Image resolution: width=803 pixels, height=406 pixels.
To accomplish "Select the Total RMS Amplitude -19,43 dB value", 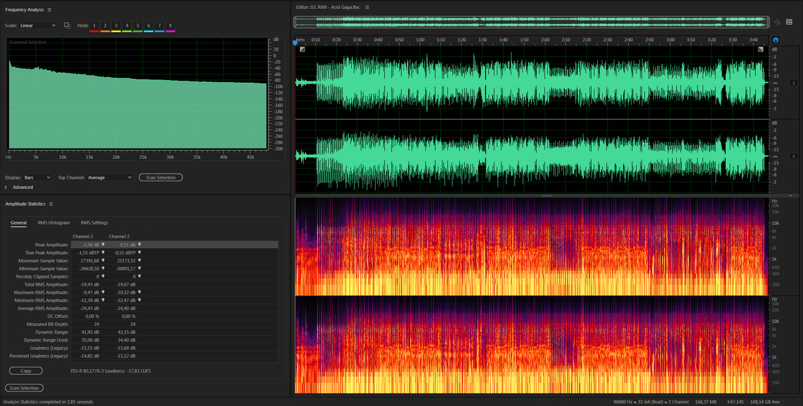I will (x=90, y=284).
